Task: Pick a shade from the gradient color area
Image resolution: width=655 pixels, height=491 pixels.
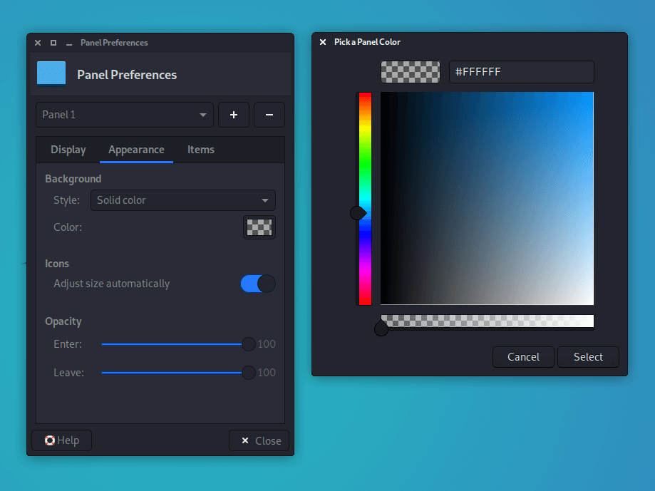Action: pos(488,197)
